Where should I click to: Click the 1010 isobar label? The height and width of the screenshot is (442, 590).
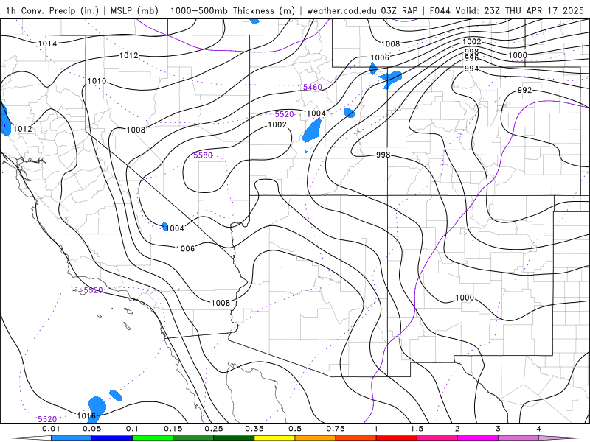point(97,81)
